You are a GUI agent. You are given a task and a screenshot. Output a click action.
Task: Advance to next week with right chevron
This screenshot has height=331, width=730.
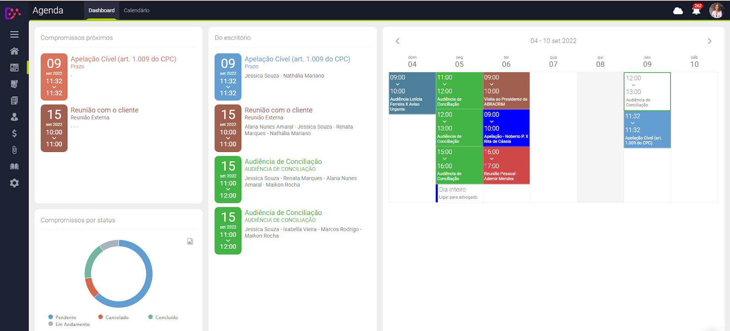coord(709,41)
